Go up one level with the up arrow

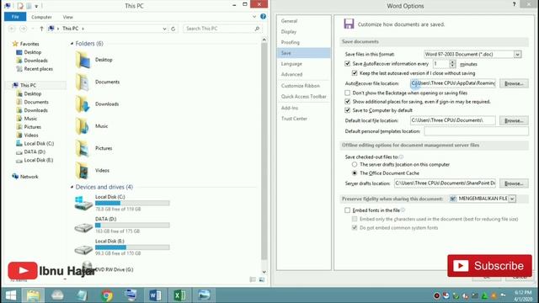click(x=41, y=29)
